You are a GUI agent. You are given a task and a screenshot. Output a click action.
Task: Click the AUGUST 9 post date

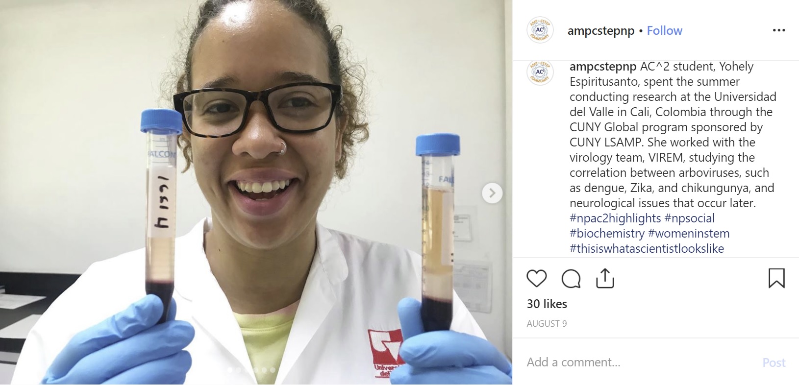tap(547, 324)
